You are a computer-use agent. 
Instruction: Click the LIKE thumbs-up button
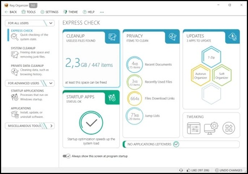198,170
